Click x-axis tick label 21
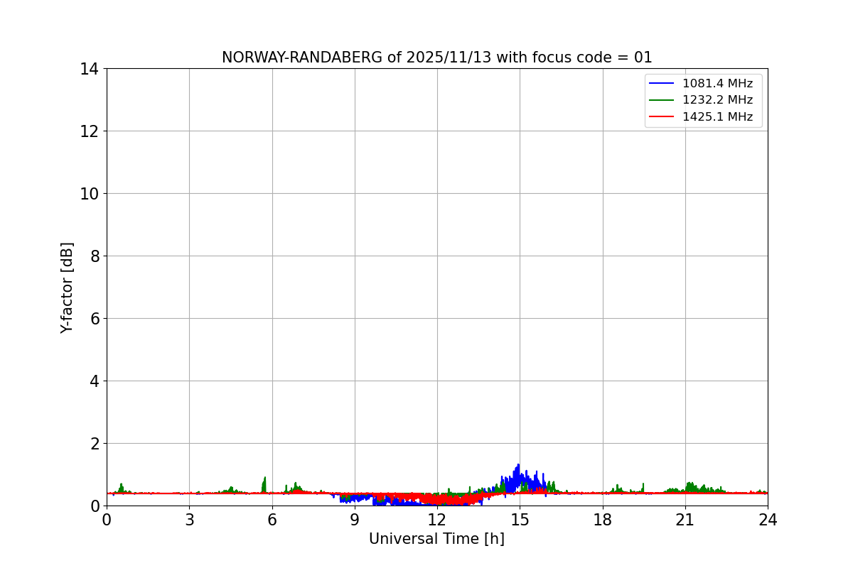 685,520
